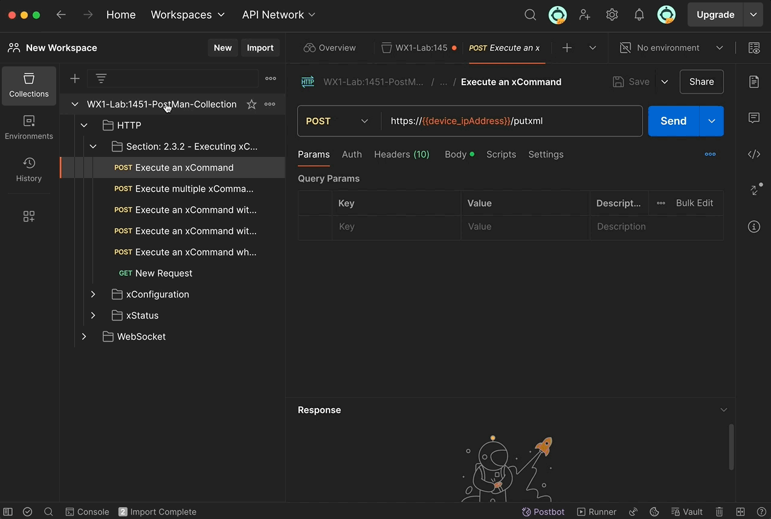
Task: Click the notifications bell icon
Action: pos(639,15)
